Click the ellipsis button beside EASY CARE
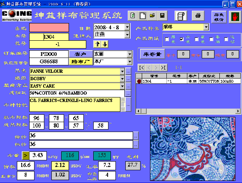The height and width of the screenshot is (183, 242). 128,86
